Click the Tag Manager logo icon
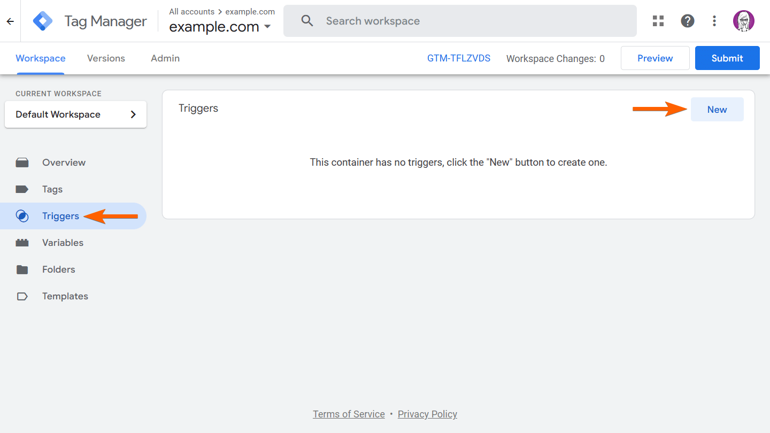This screenshot has width=770, height=433. tap(43, 21)
